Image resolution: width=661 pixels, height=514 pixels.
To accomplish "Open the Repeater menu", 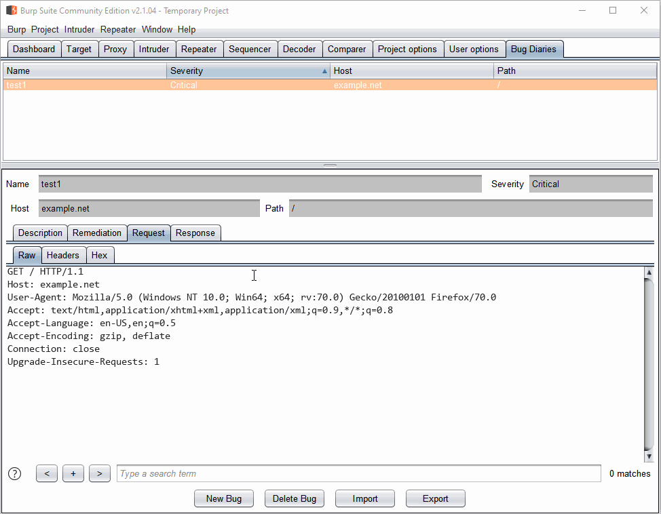I will pyautogui.click(x=118, y=29).
